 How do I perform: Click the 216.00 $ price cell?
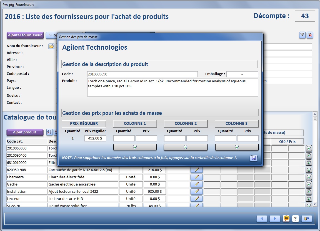point(155,170)
